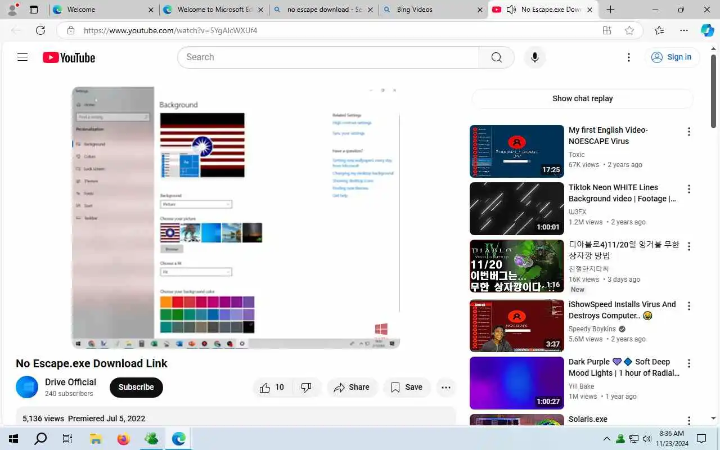Viewport: 720px width, 450px height.
Task: Go to the YouTube home logo
Action: point(69,57)
